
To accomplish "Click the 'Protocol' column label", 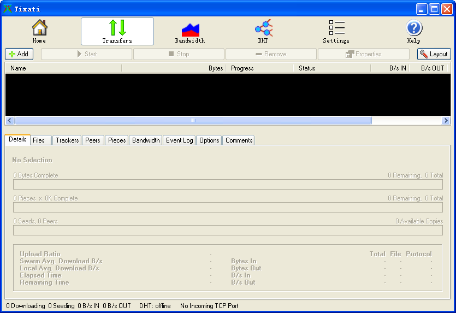I will click(419, 254).
